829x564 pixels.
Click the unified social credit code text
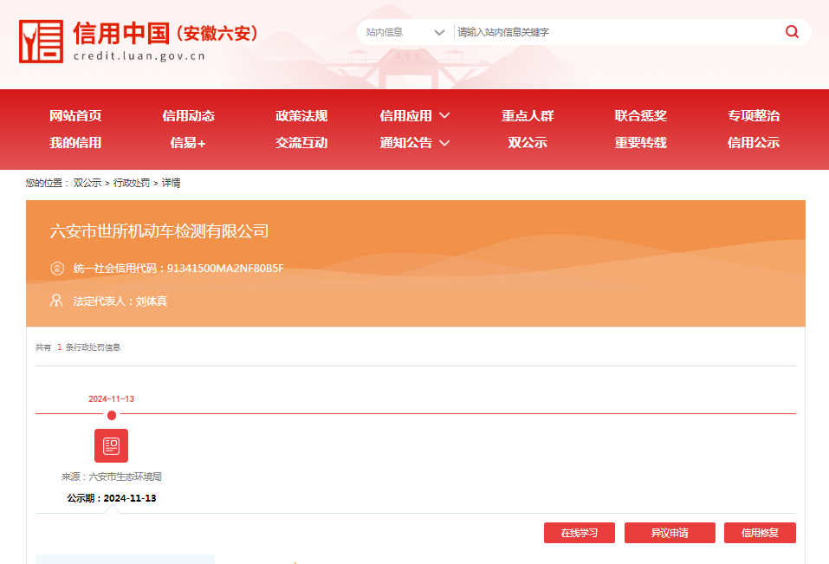pyautogui.click(x=178, y=268)
